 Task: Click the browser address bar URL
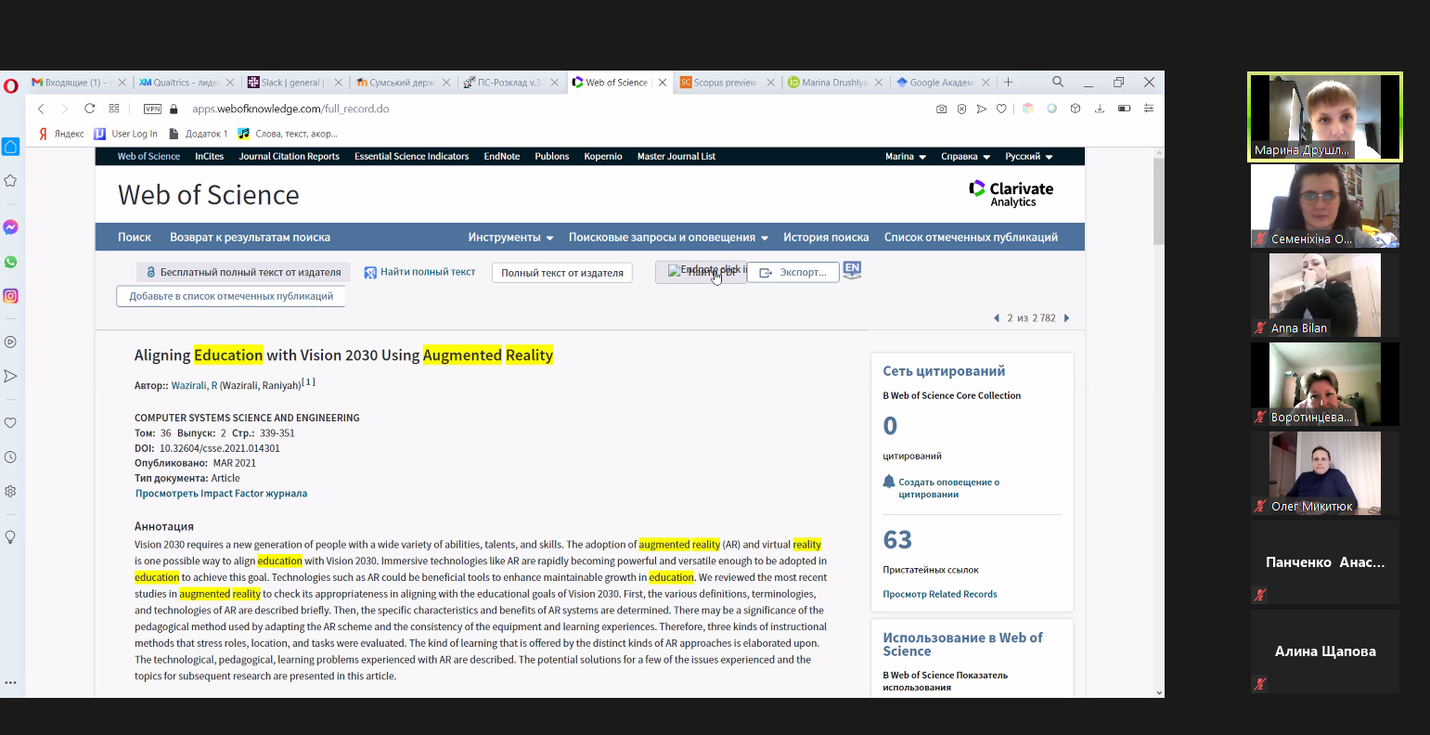coord(290,109)
